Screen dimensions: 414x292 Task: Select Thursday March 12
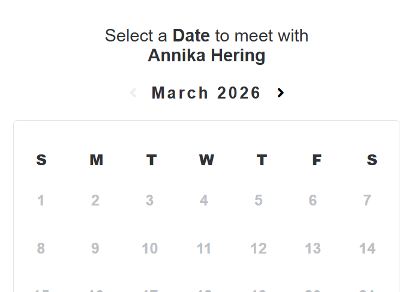pos(259,249)
